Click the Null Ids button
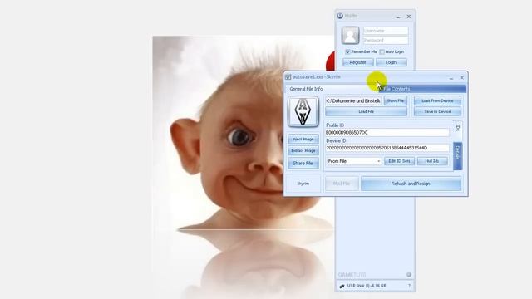 click(432, 161)
